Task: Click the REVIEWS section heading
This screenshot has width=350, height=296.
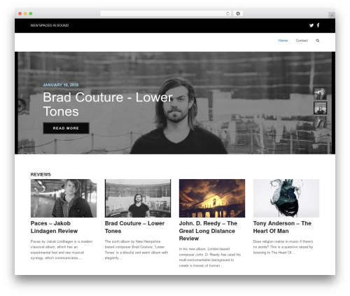Action: click(x=41, y=174)
